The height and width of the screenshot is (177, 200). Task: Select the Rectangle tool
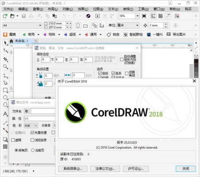[5, 90]
